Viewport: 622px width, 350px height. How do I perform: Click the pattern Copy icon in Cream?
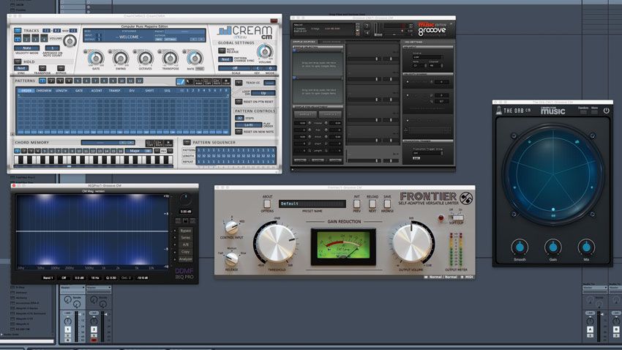(208, 82)
